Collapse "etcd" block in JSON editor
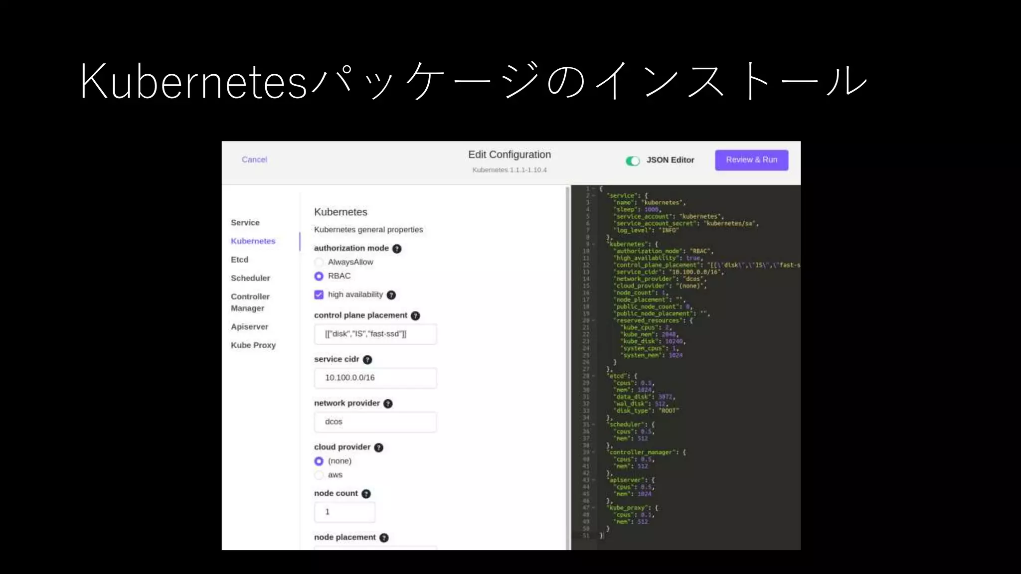The width and height of the screenshot is (1021, 574). 593,376
